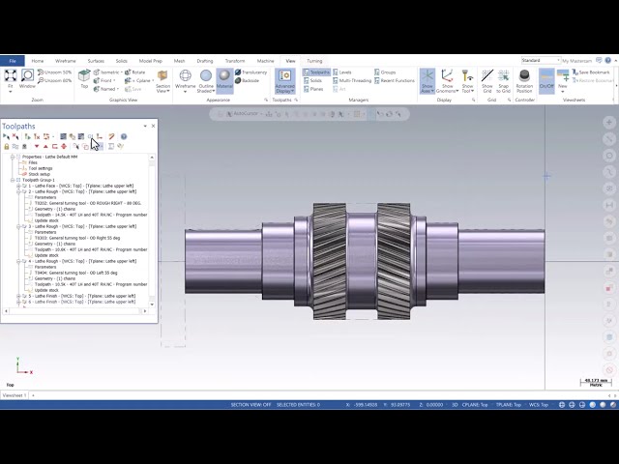Screen dimensions: 619x464
Task: Collapse Toolpath Group-1 node
Action: [13, 180]
